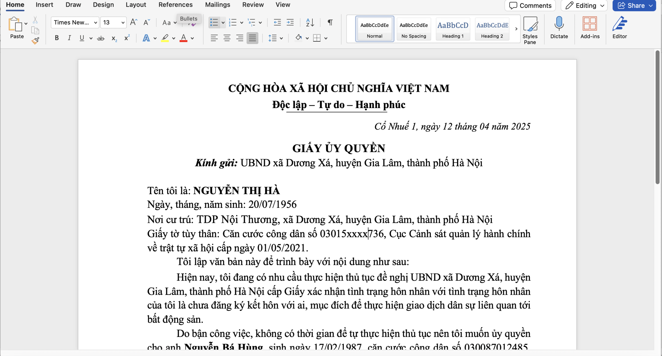662x356 pixels.
Task: Click the multilevel list icon
Action: (251, 22)
